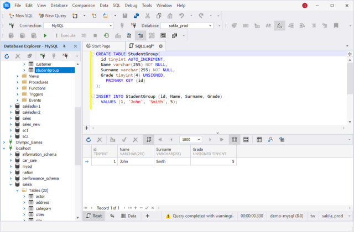Expand the customer table node

coord(24,64)
